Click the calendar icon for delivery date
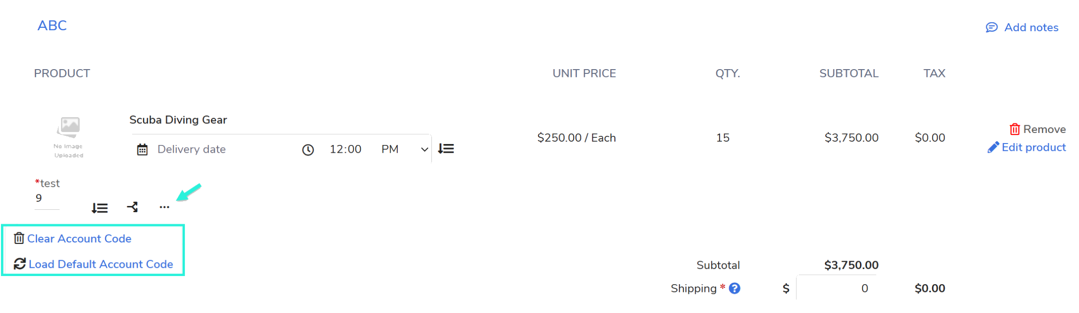Image resolution: width=1079 pixels, height=313 pixels. pos(142,150)
